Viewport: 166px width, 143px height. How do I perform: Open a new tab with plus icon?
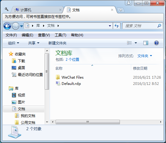[120, 10]
